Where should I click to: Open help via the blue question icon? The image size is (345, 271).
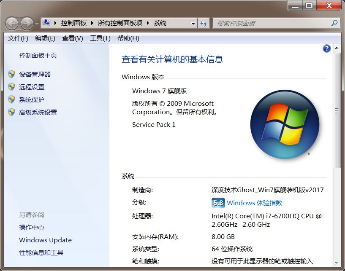[x=327, y=48]
